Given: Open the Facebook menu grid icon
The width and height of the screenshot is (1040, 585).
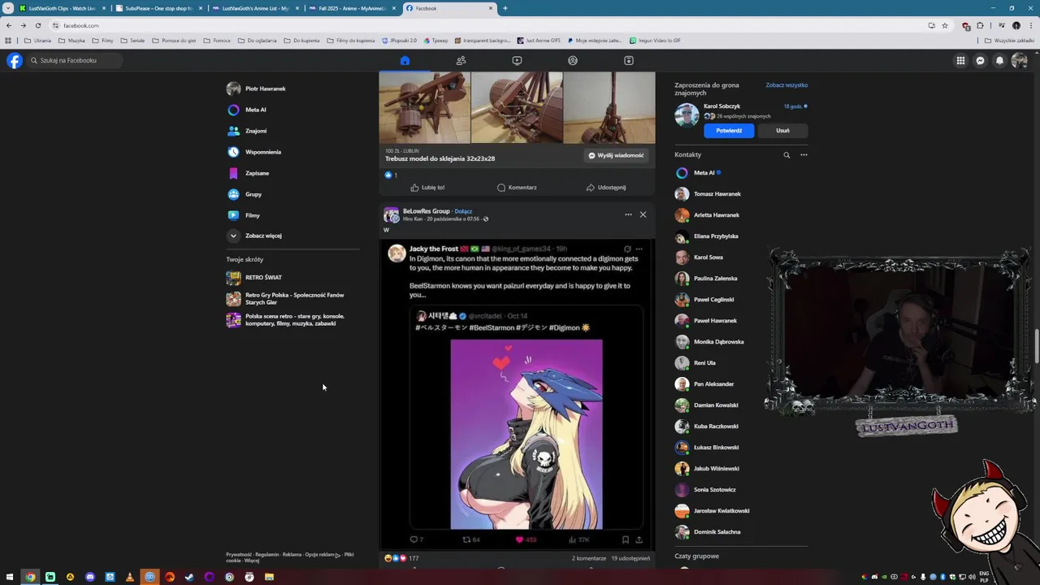Looking at the screenshot, I should click(960, 60).
